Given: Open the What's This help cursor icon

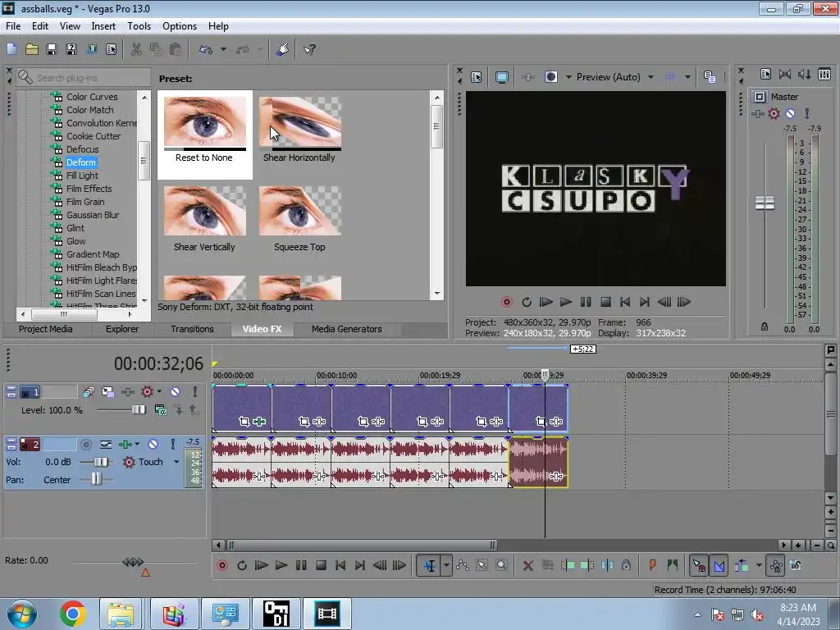Looking at the screenshot, I should (x=309, y=50).
